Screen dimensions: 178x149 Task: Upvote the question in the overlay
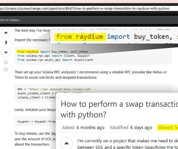tap(67, 144)
